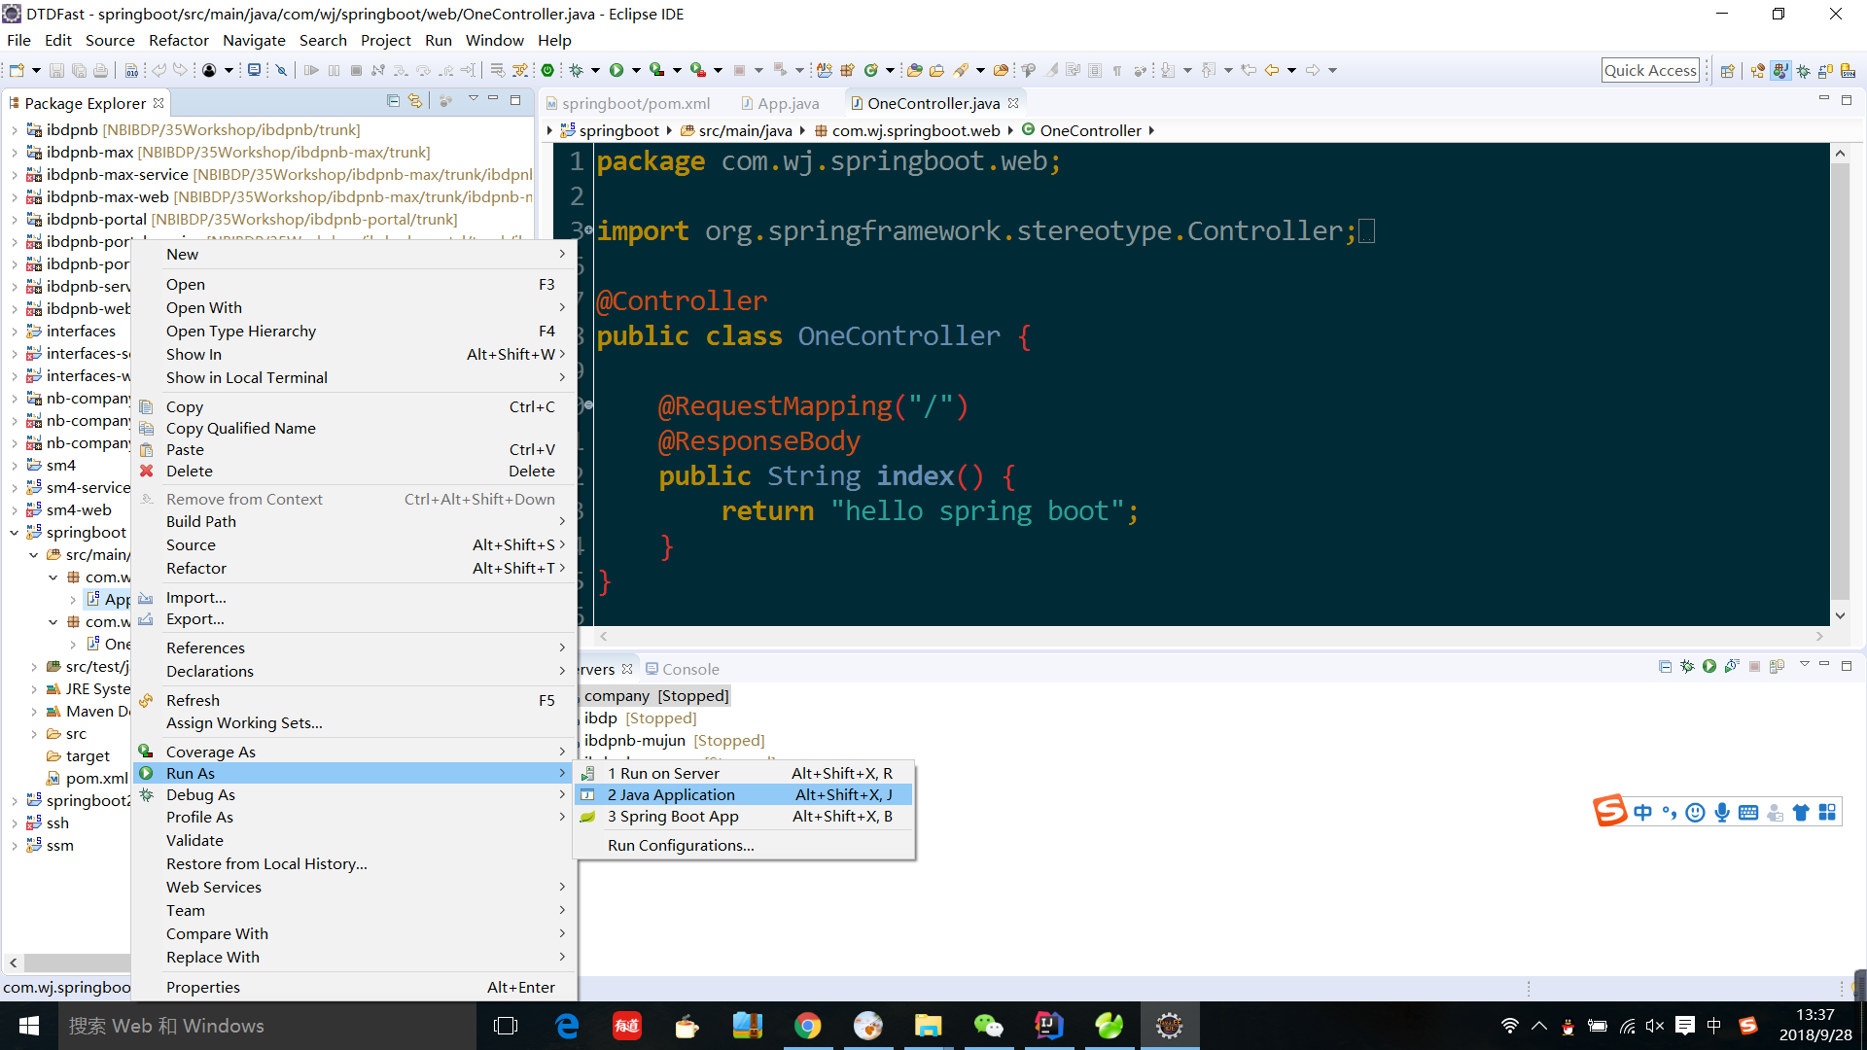Click the New file toolbar icon
This screenshot has width=1867, height=1050.
coord(17,70)
